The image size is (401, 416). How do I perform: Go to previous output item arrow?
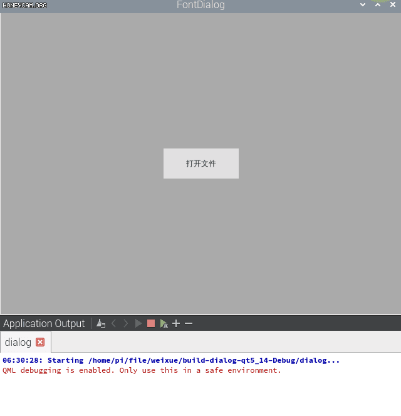(x=113, y=323)
